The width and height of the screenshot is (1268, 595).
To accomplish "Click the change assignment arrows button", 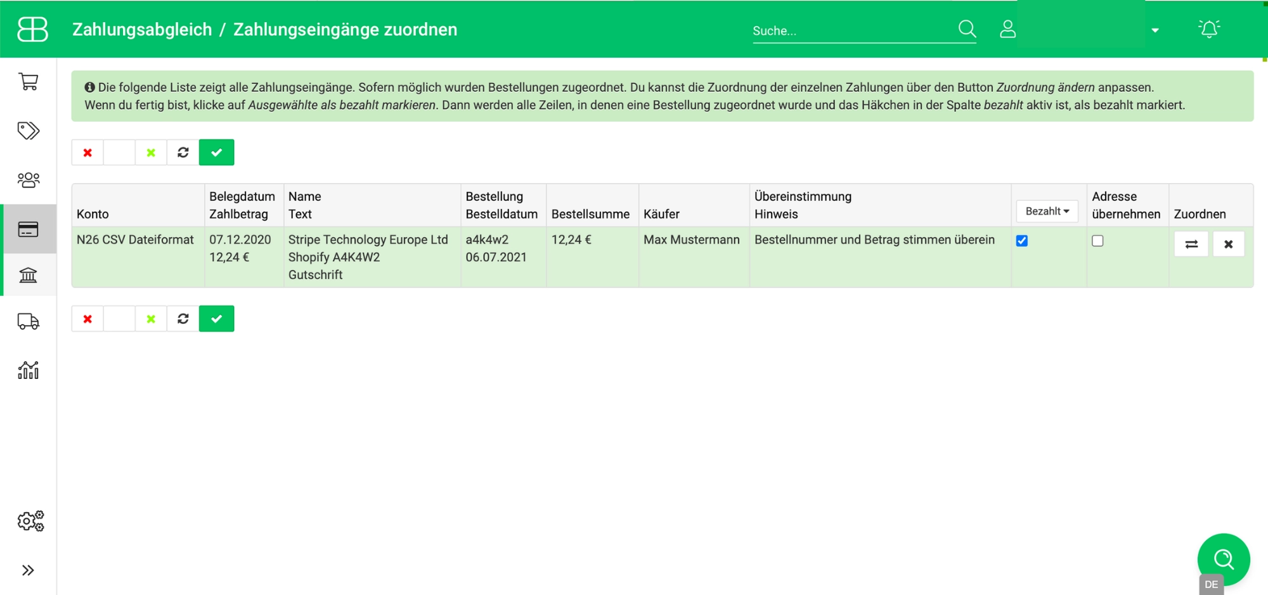I will pyautogui.click(x=1191, y=244).
